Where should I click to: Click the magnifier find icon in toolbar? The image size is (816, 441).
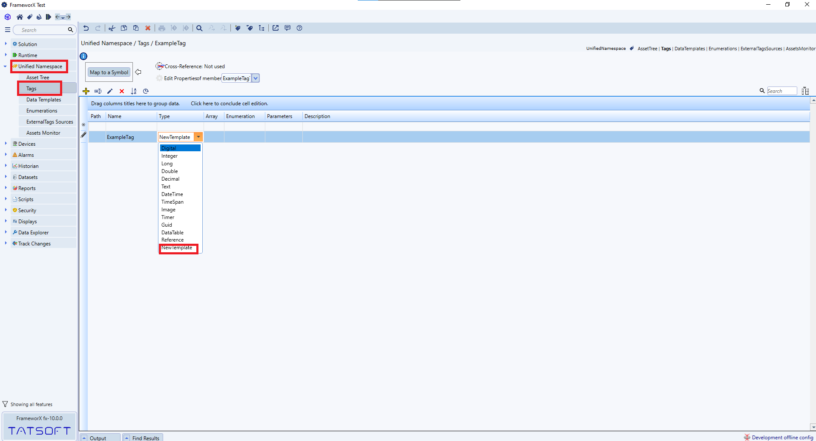pos(199,28)
